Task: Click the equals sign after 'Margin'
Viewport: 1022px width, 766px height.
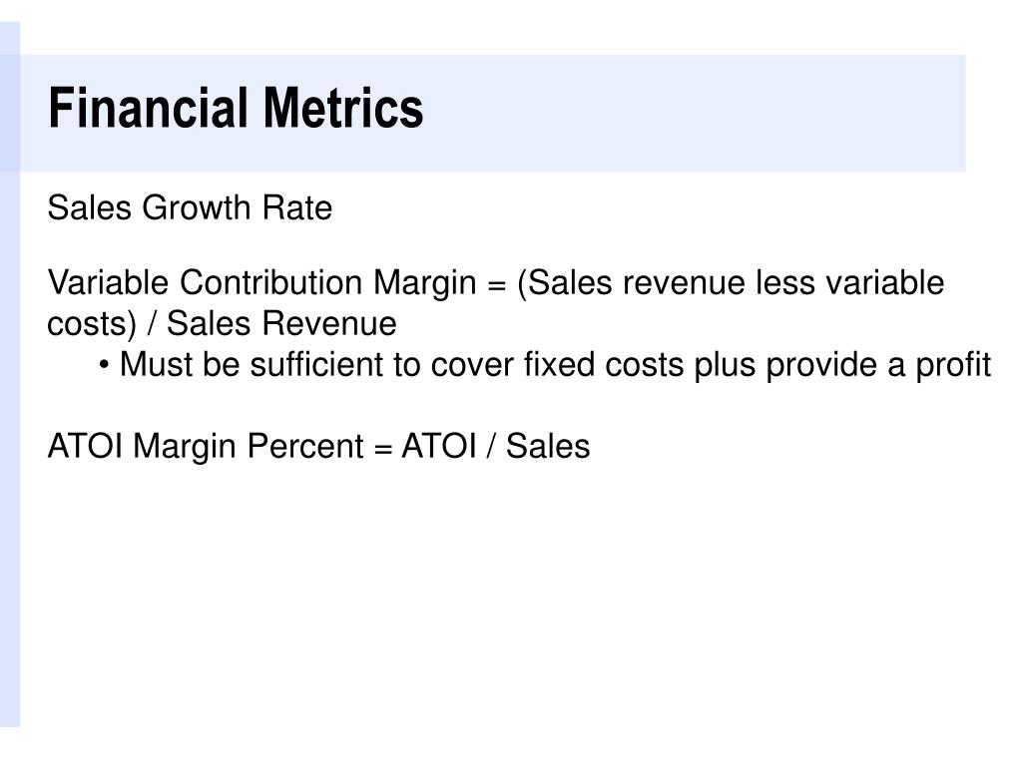Action: pyautogui.click(x=497, y=285)
